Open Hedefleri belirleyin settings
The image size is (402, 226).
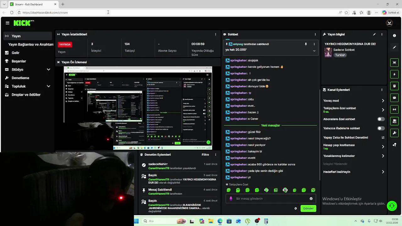pyautogui.click(x=354, y=172)
